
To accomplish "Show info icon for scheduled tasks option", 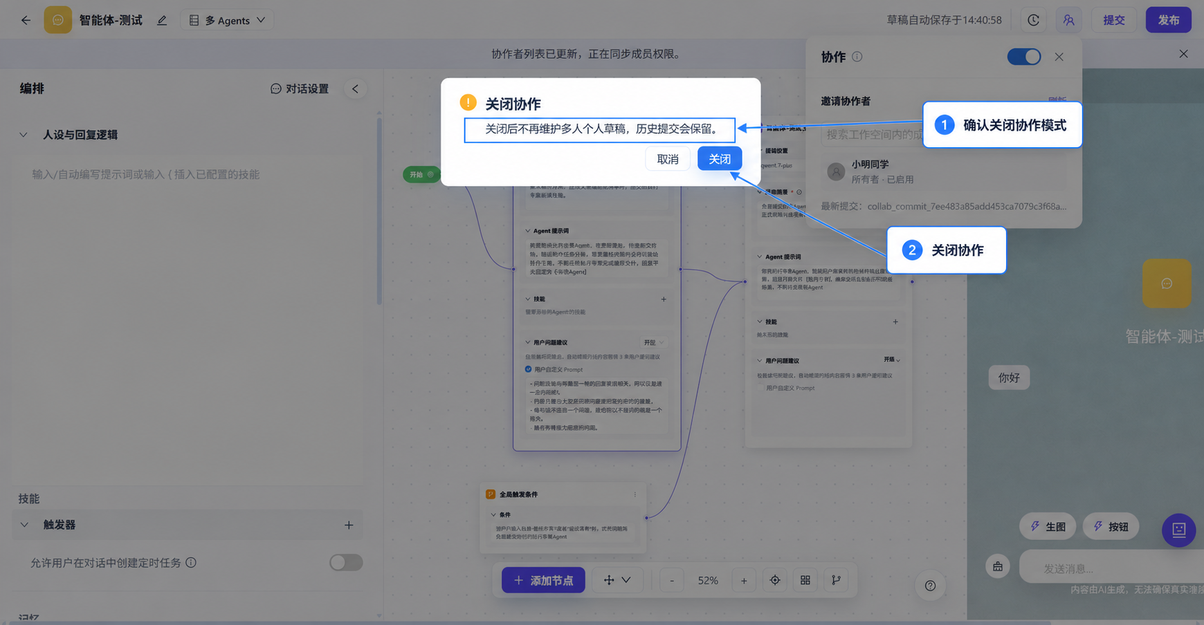I will coord(191,563).
